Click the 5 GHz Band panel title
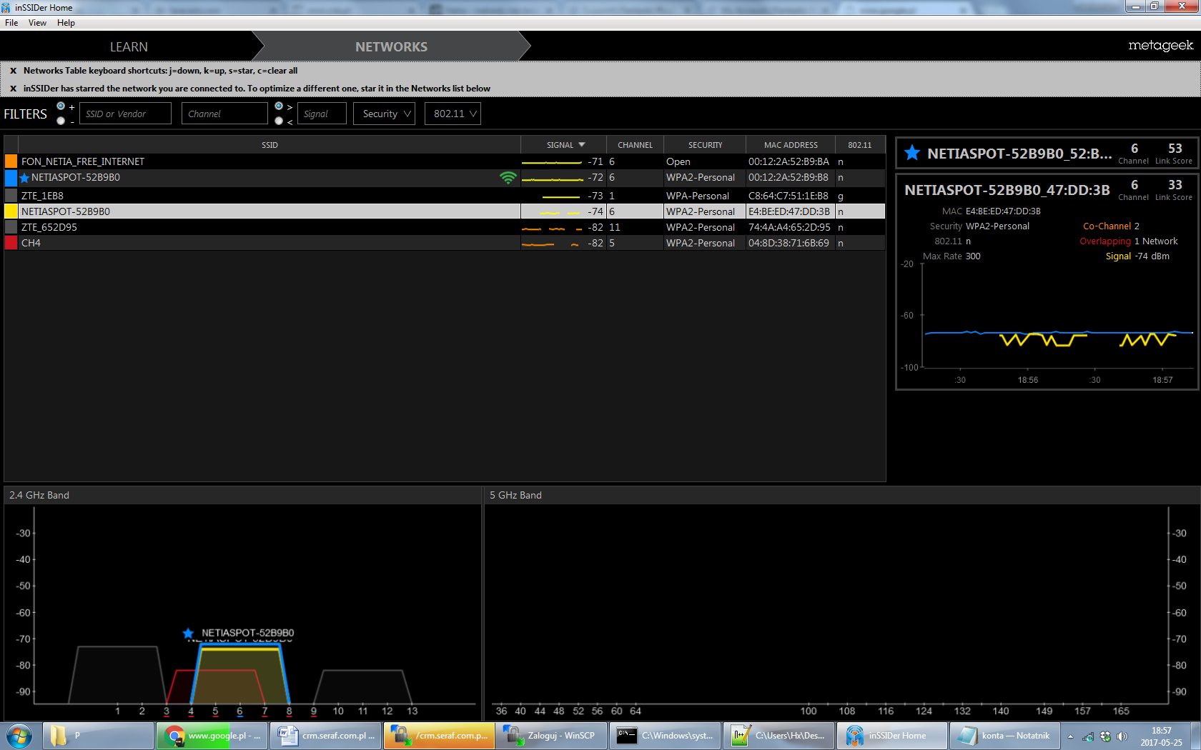Viewport: 1201px width, 750px height. (515, 495)
